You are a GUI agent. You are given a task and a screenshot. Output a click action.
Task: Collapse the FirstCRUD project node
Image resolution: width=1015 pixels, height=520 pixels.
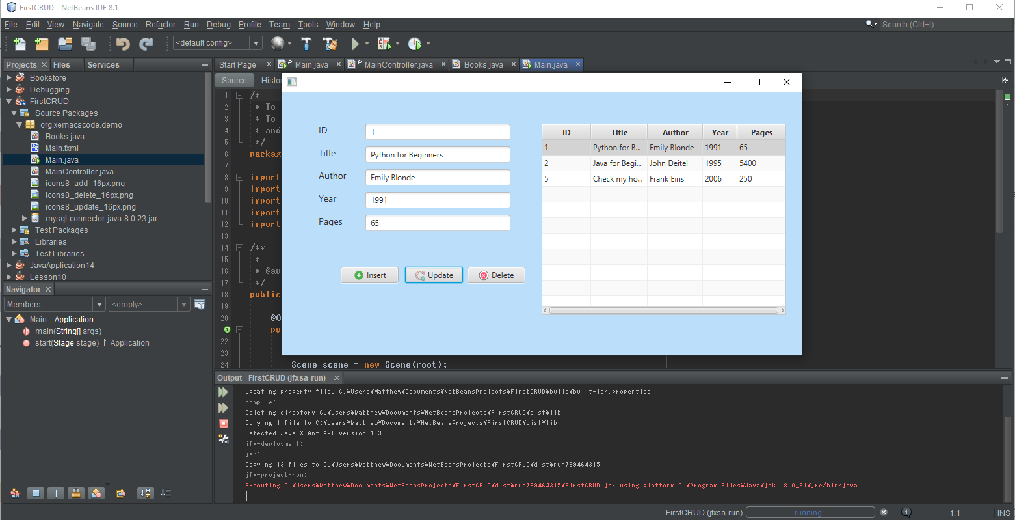click(8, 102)
